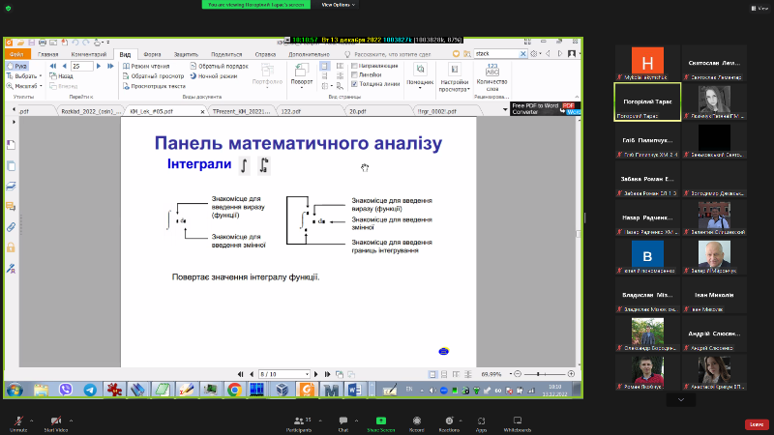Launch Google Chrome from the taskbar
774x435 pixels.
tap(233, 390)
